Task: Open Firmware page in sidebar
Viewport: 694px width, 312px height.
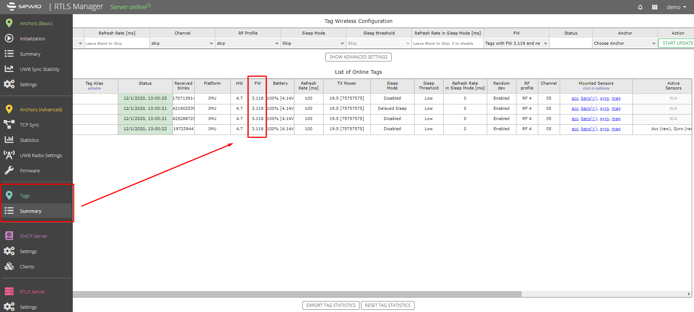Action: (x=30, y=171)
